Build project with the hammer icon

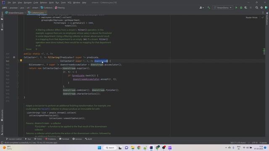(208, 8)
